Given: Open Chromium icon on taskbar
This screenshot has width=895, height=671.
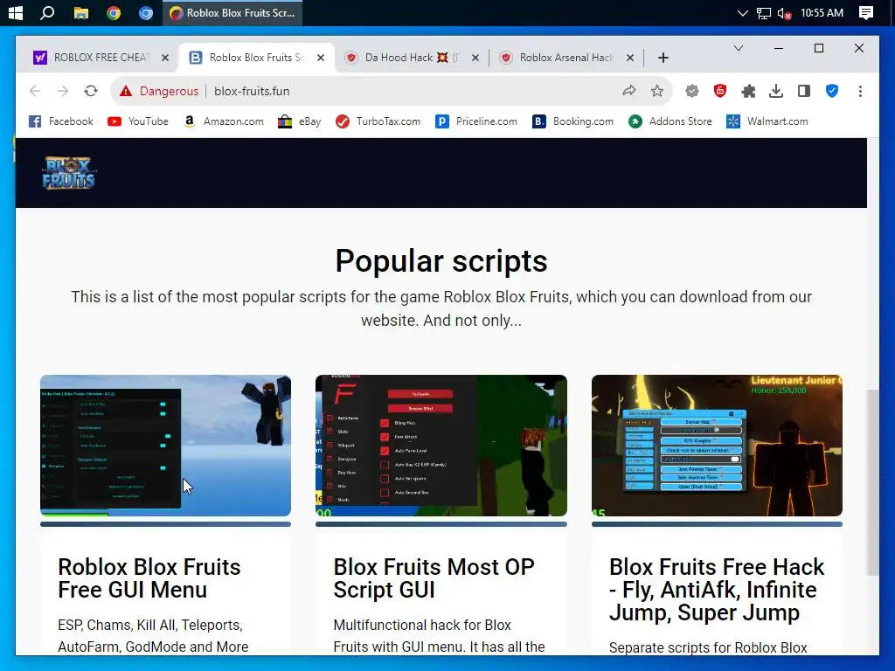Looking at the screenshot, I should (x=146, y=12).
